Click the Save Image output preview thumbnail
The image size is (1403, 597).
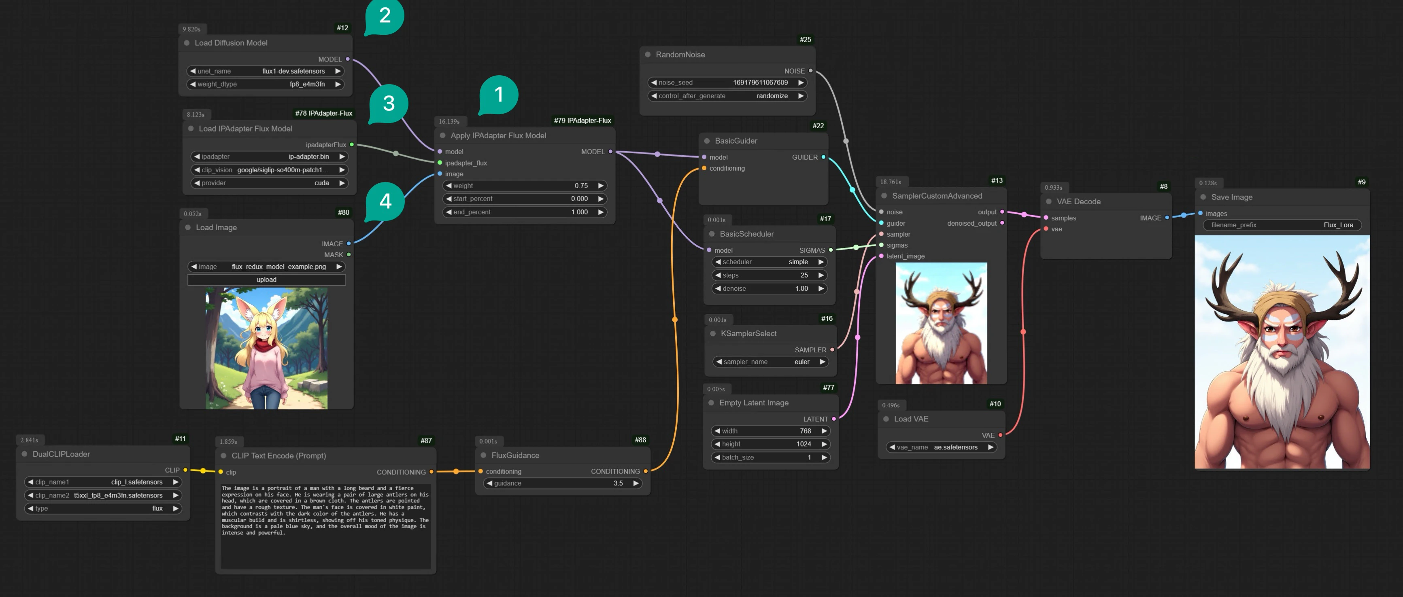coord(1282,351)
